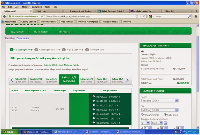Switch to Ticket Review tab

coord(113,11)
